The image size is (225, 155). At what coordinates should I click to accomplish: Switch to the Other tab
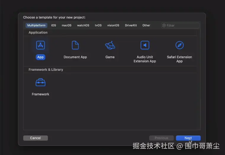(146, 25)
